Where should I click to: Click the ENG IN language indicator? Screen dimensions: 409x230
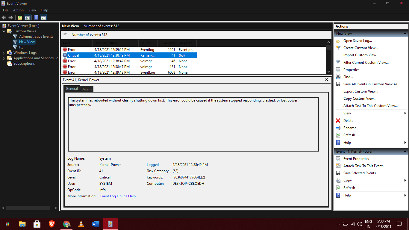(x=368, y=224)
